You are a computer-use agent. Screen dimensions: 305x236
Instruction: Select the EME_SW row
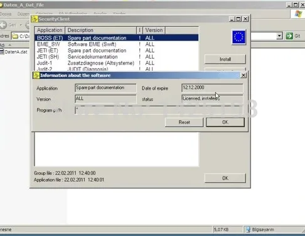(117, 44)
